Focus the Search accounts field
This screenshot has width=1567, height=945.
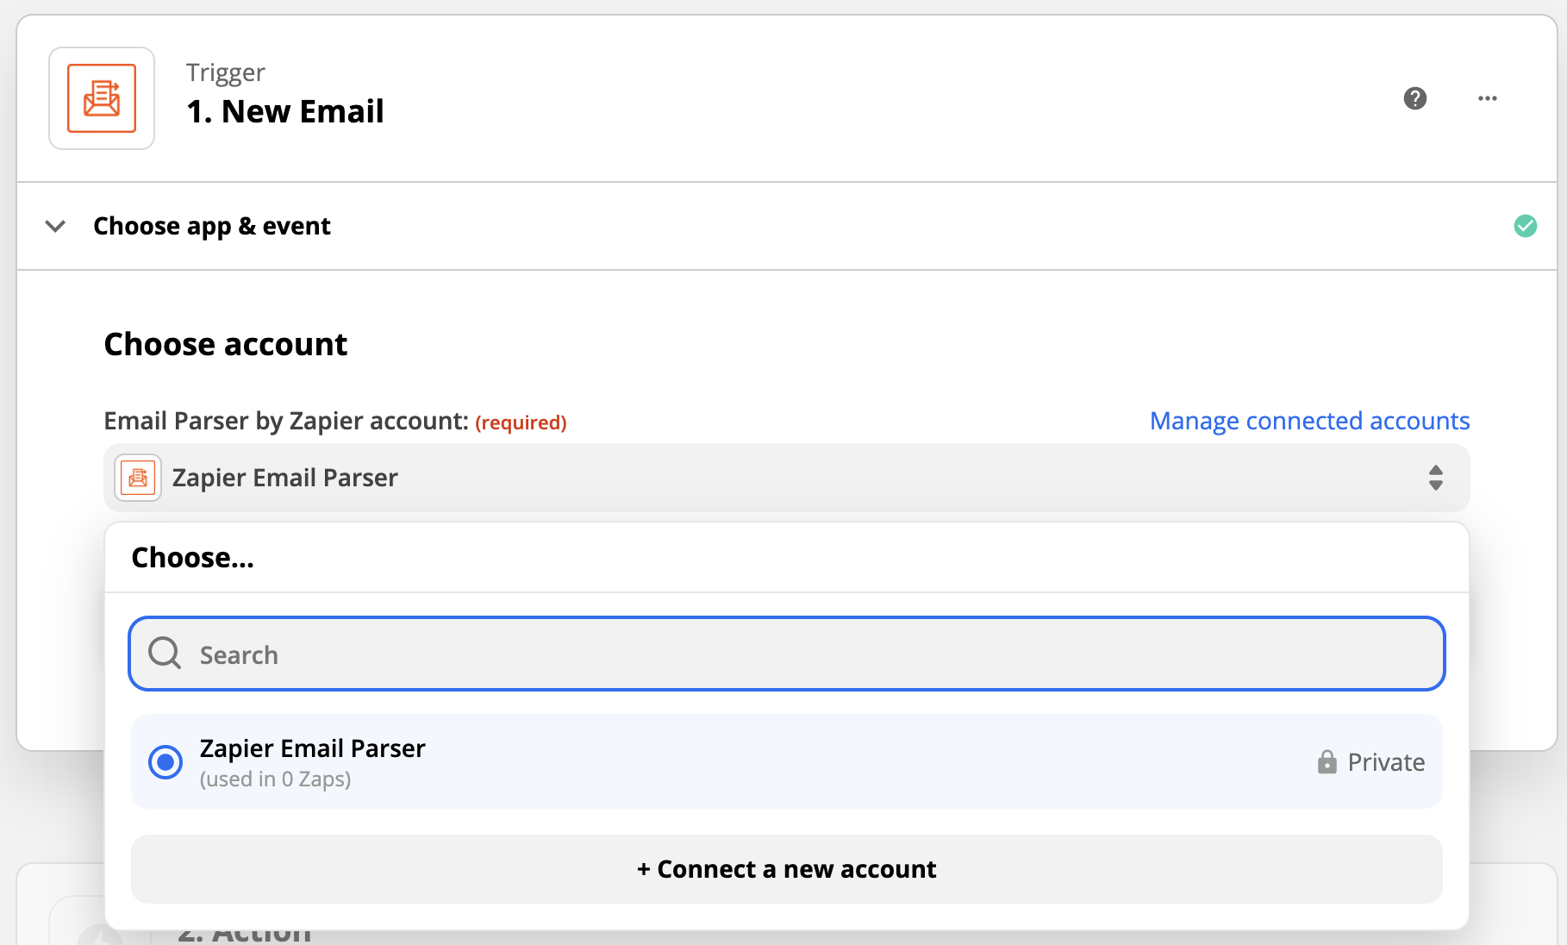(x=786, y=654)
